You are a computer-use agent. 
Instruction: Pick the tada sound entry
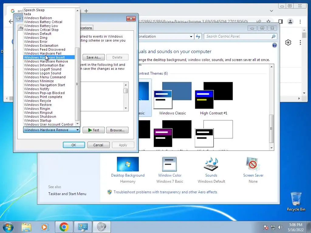pyautogui.click(x=49, y=14)
